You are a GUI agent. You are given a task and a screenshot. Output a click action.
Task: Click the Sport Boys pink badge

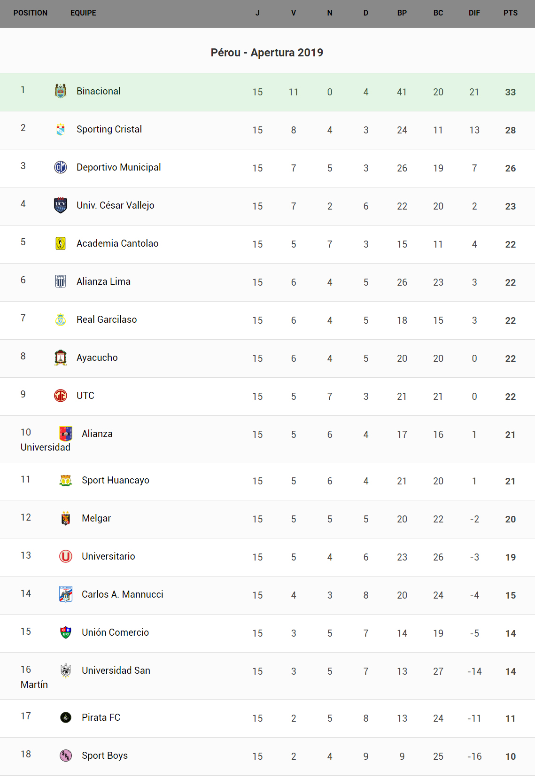click(66, 756)
